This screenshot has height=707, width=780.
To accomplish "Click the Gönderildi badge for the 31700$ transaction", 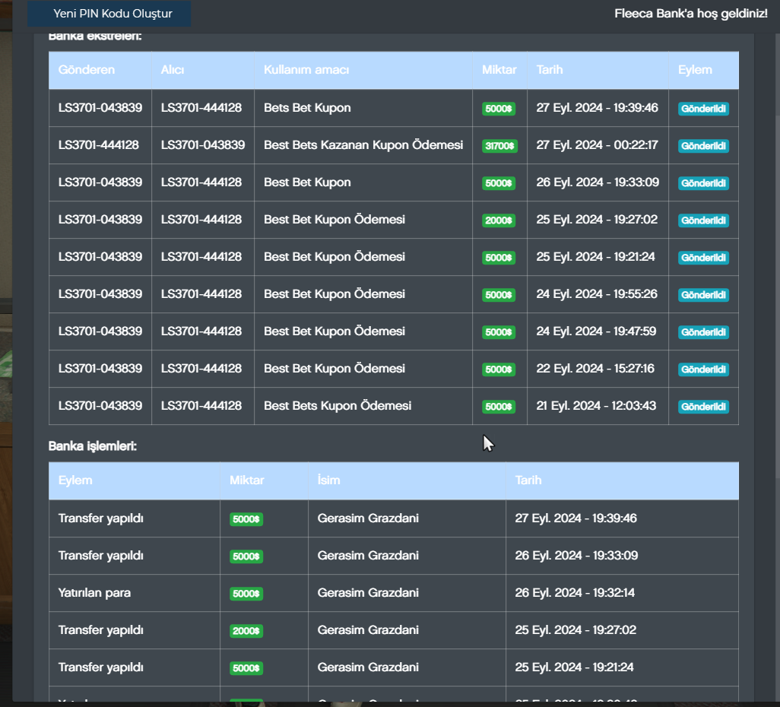I will click(x=703, y=146).
